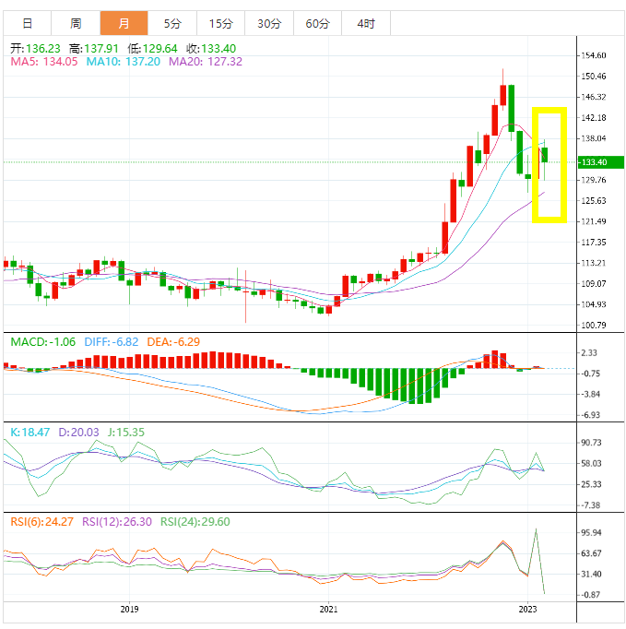Switch to the 日 (daily) chart tab

(28, 23)
